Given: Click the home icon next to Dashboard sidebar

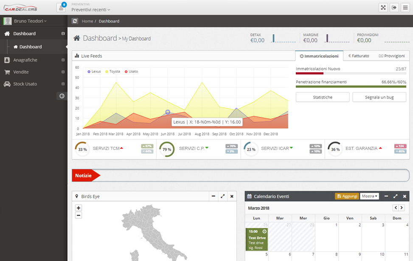Looking at the screenshot, I should tap(7, 34).
